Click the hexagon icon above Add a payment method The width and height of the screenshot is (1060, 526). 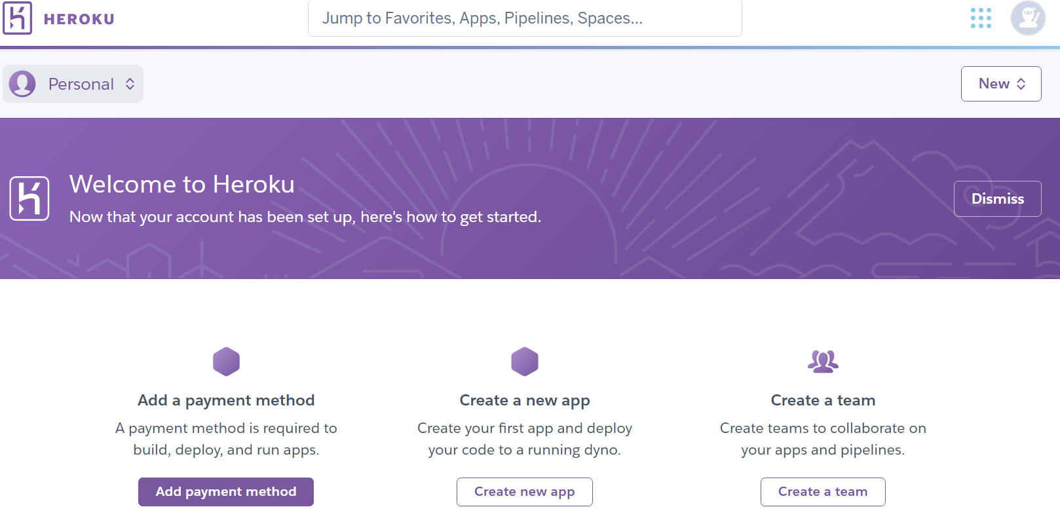(x=226, y=362)
